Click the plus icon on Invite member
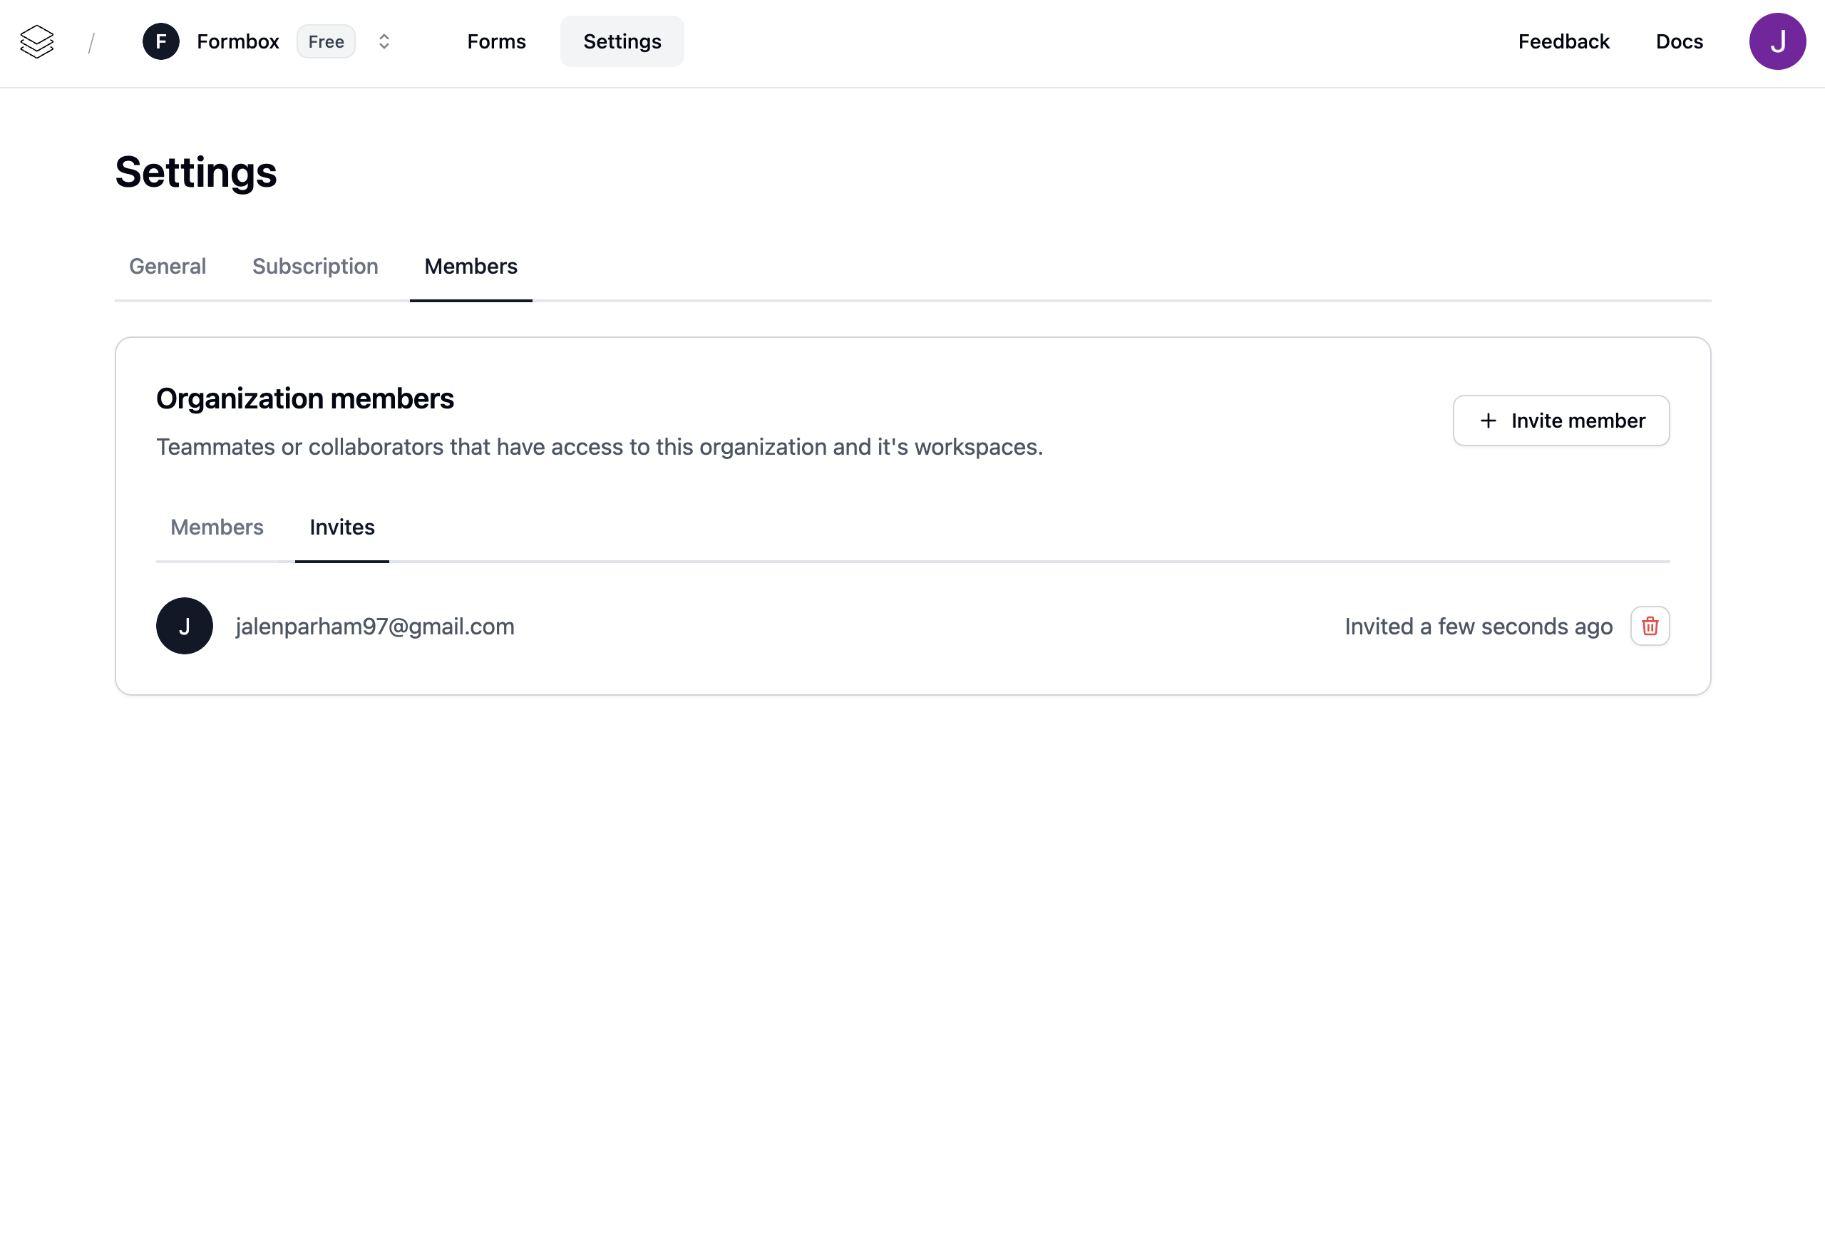This screenshot has width=1825, height=1236. pyautogui.click(x=1488, y=421)
